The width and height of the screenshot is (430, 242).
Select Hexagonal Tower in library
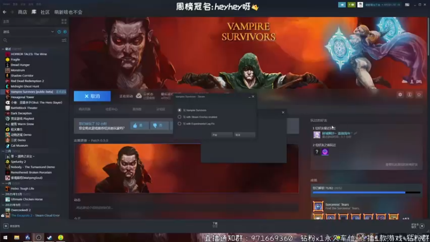[23, 97]
